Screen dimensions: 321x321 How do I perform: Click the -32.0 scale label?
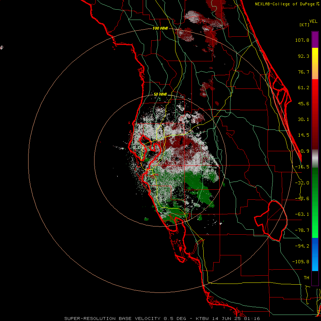tap(302, 183)
